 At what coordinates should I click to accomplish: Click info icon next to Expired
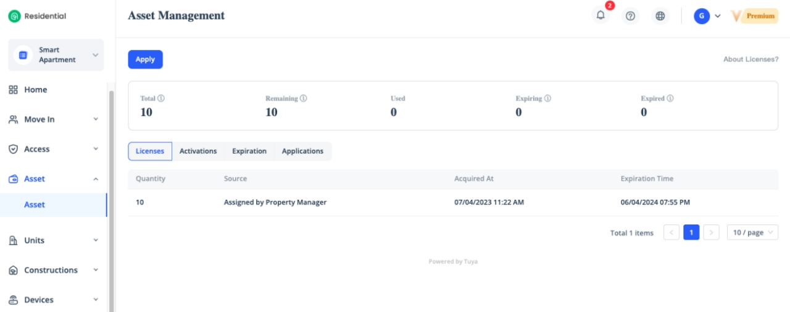pyautogui.click(x=670, y=99)
